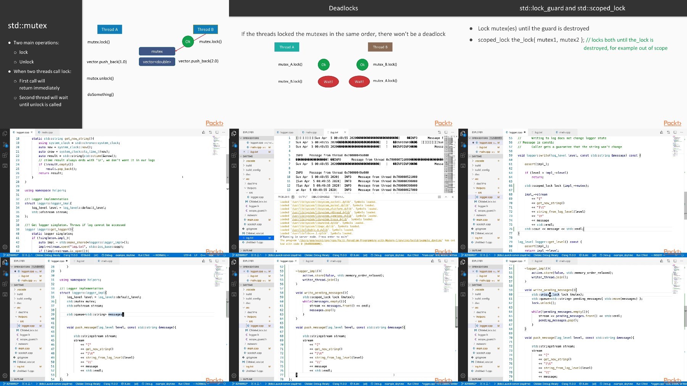The height and width of the screenshot is (386, 687).
Task: Click the green Ok circle on the std::mutex slide
Action: click(x=188, y=42)
